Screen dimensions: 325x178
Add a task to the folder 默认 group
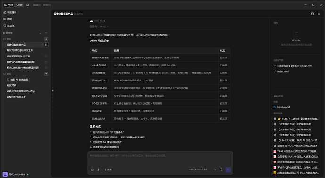pos(46,39)
